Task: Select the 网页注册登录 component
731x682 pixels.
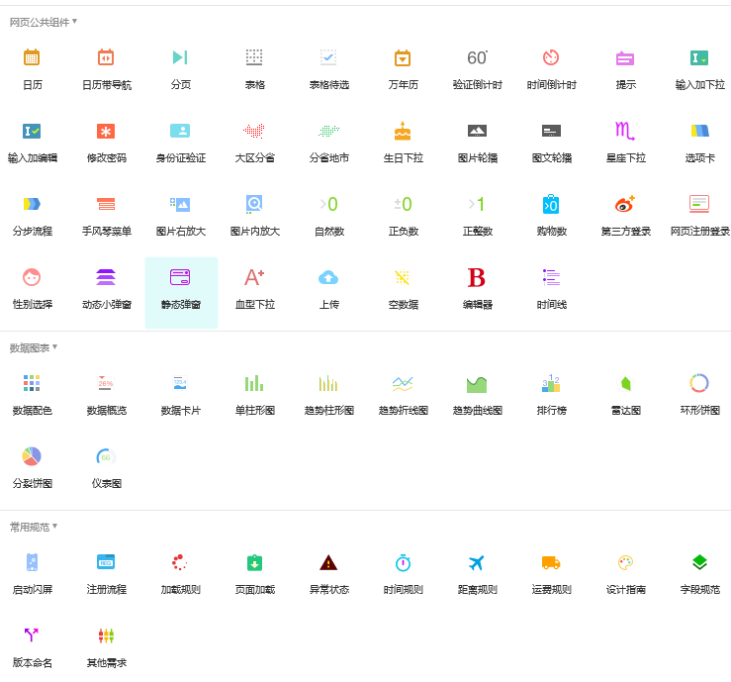Action: 699,204
